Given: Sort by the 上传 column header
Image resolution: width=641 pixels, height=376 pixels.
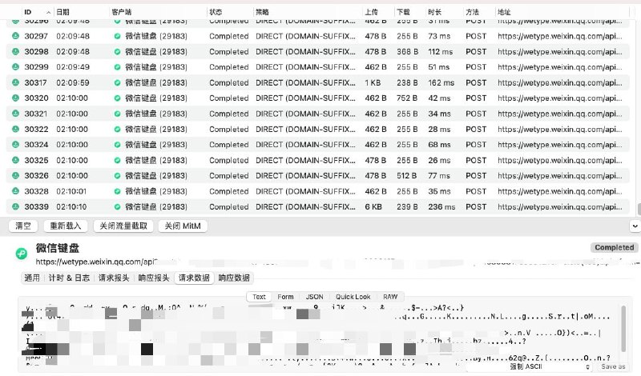Looking at the screenshot, I should coord(371,12).
